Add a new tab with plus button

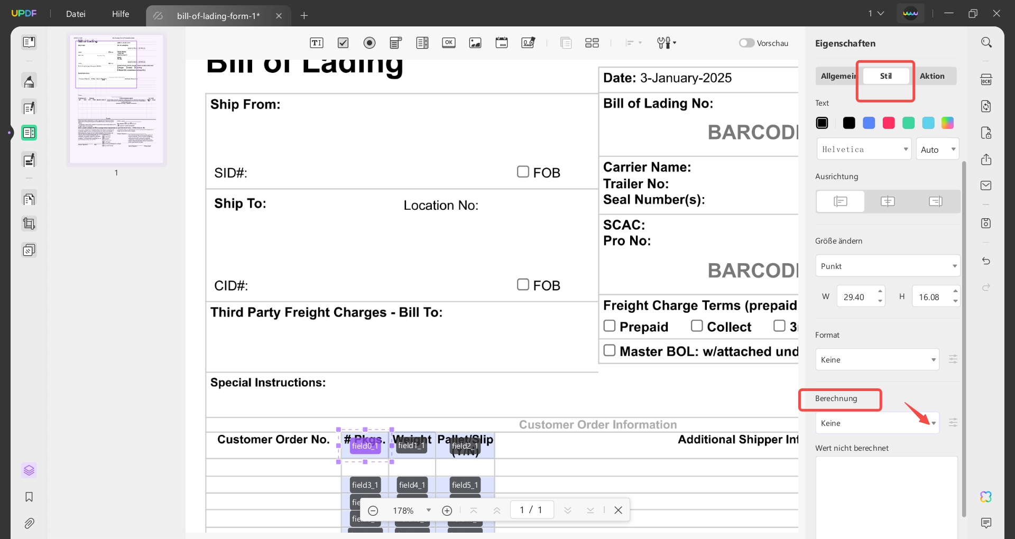[304, 16]
